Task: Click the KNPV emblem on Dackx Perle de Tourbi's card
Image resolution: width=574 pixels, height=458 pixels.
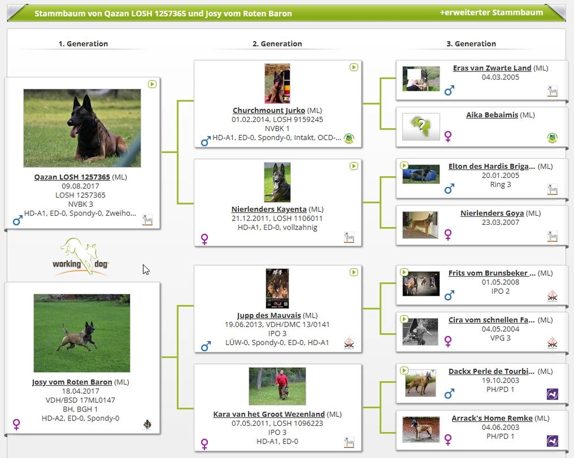Action: click(x=552, y=393)
